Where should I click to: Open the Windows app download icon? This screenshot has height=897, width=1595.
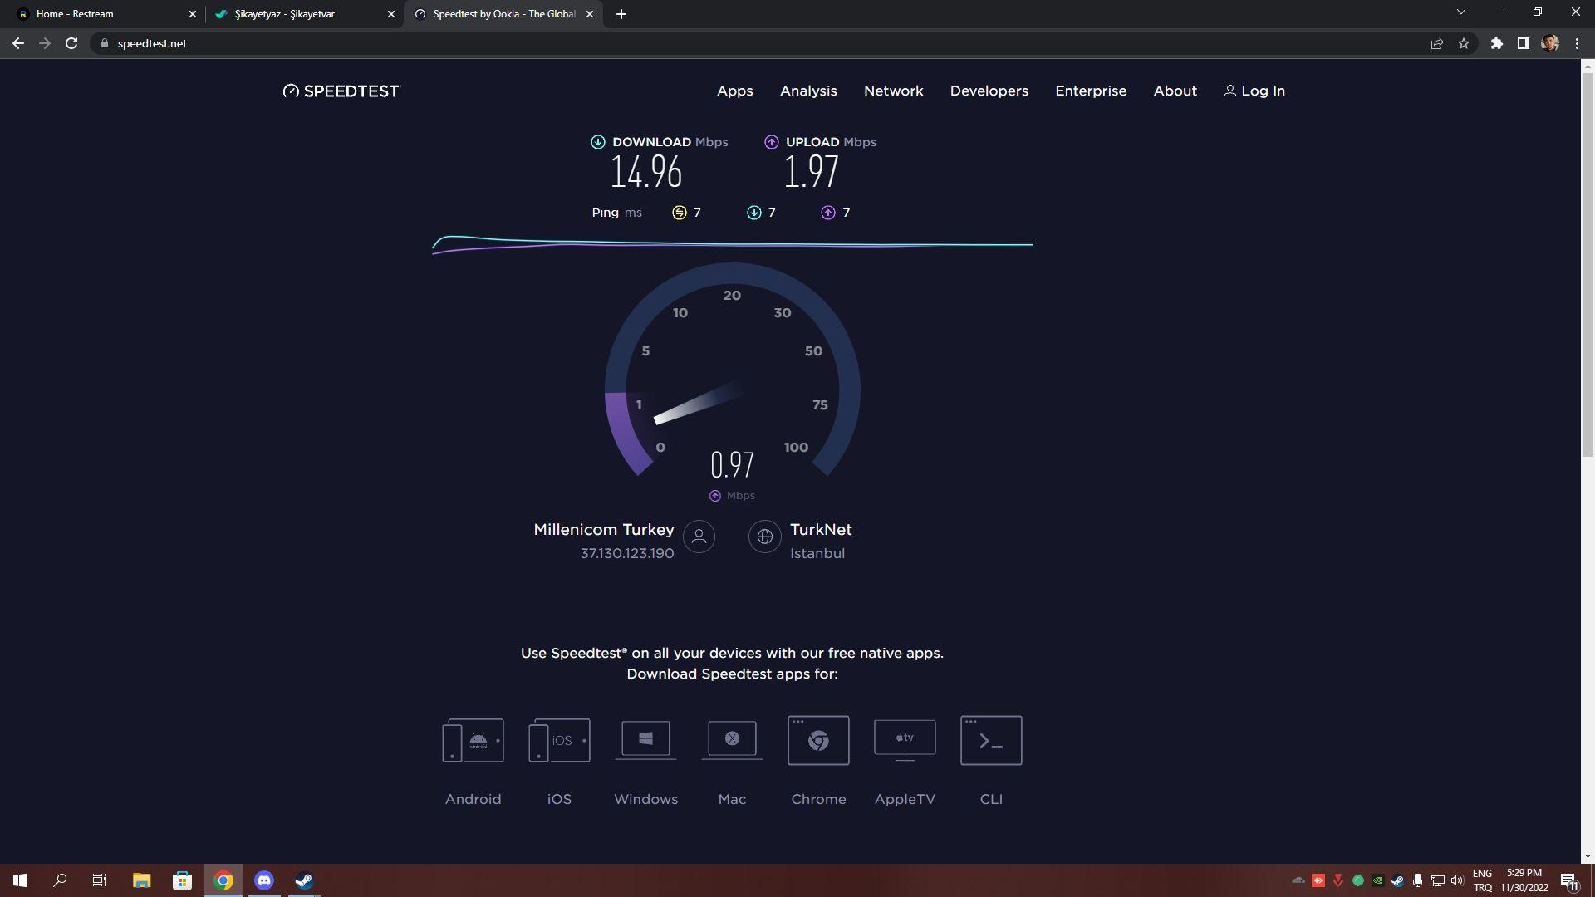(x=645, y=739)
